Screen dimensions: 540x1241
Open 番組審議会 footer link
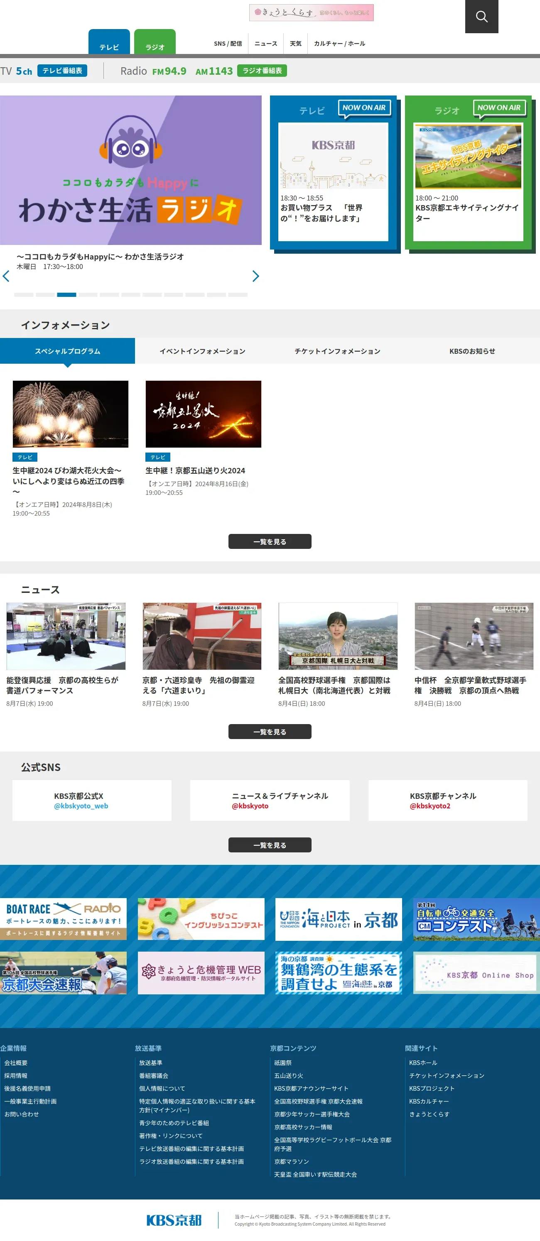154,1076
